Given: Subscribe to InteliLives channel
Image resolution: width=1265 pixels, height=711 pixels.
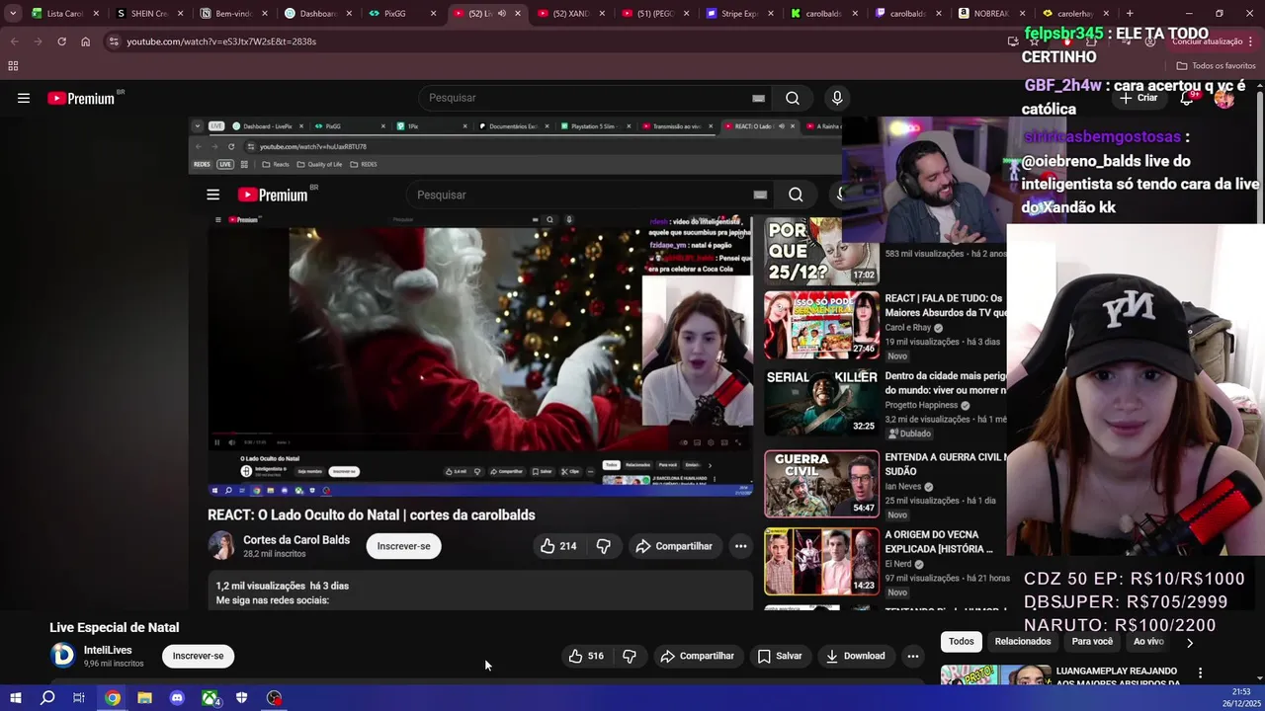Looking at the screenshot, I should pos(198,656).
